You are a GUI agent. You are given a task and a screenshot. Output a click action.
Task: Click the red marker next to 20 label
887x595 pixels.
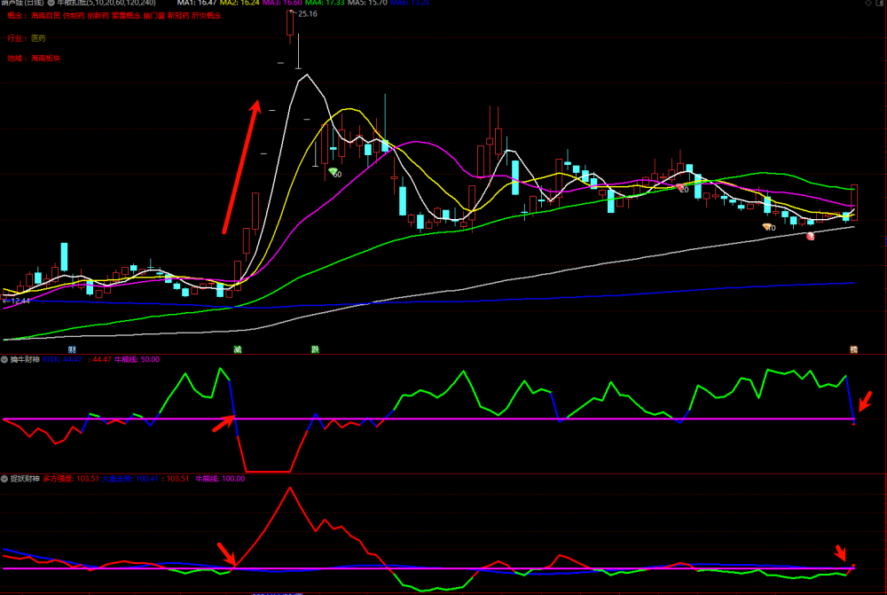[679, 187]
